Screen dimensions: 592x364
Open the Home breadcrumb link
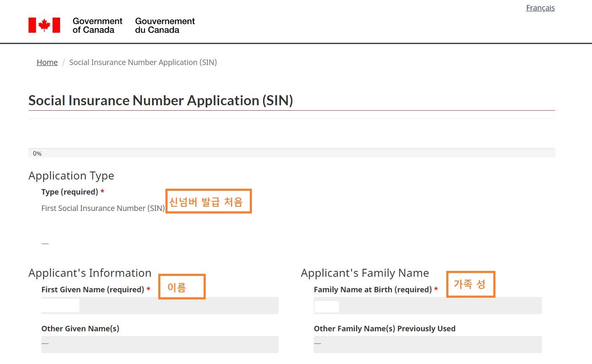tap(47, 62)
